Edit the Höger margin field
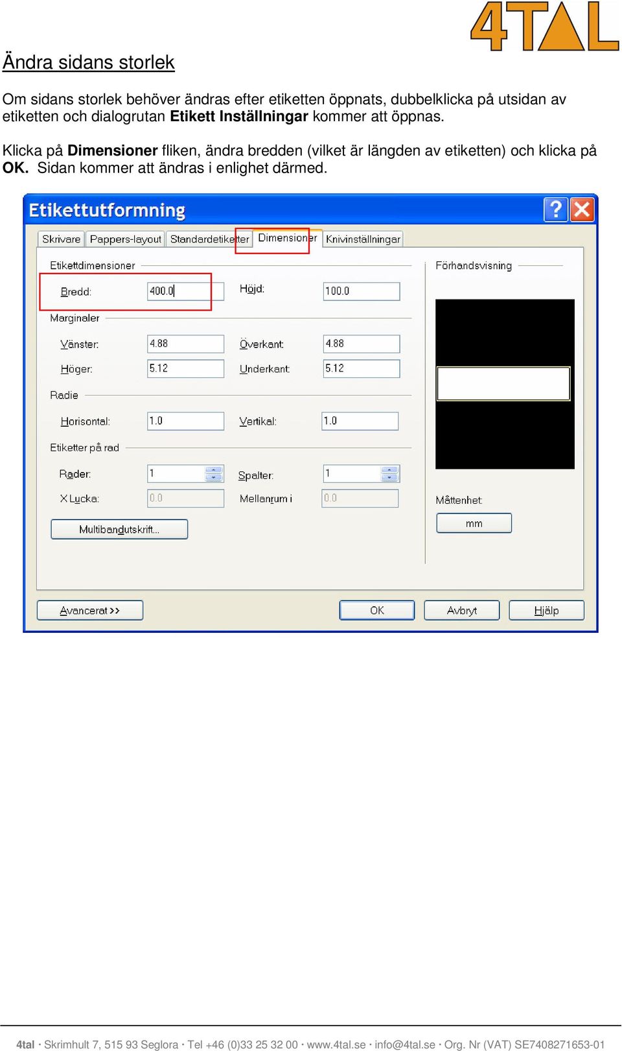Screen dimensions: 622x1051 click(186, 368)
